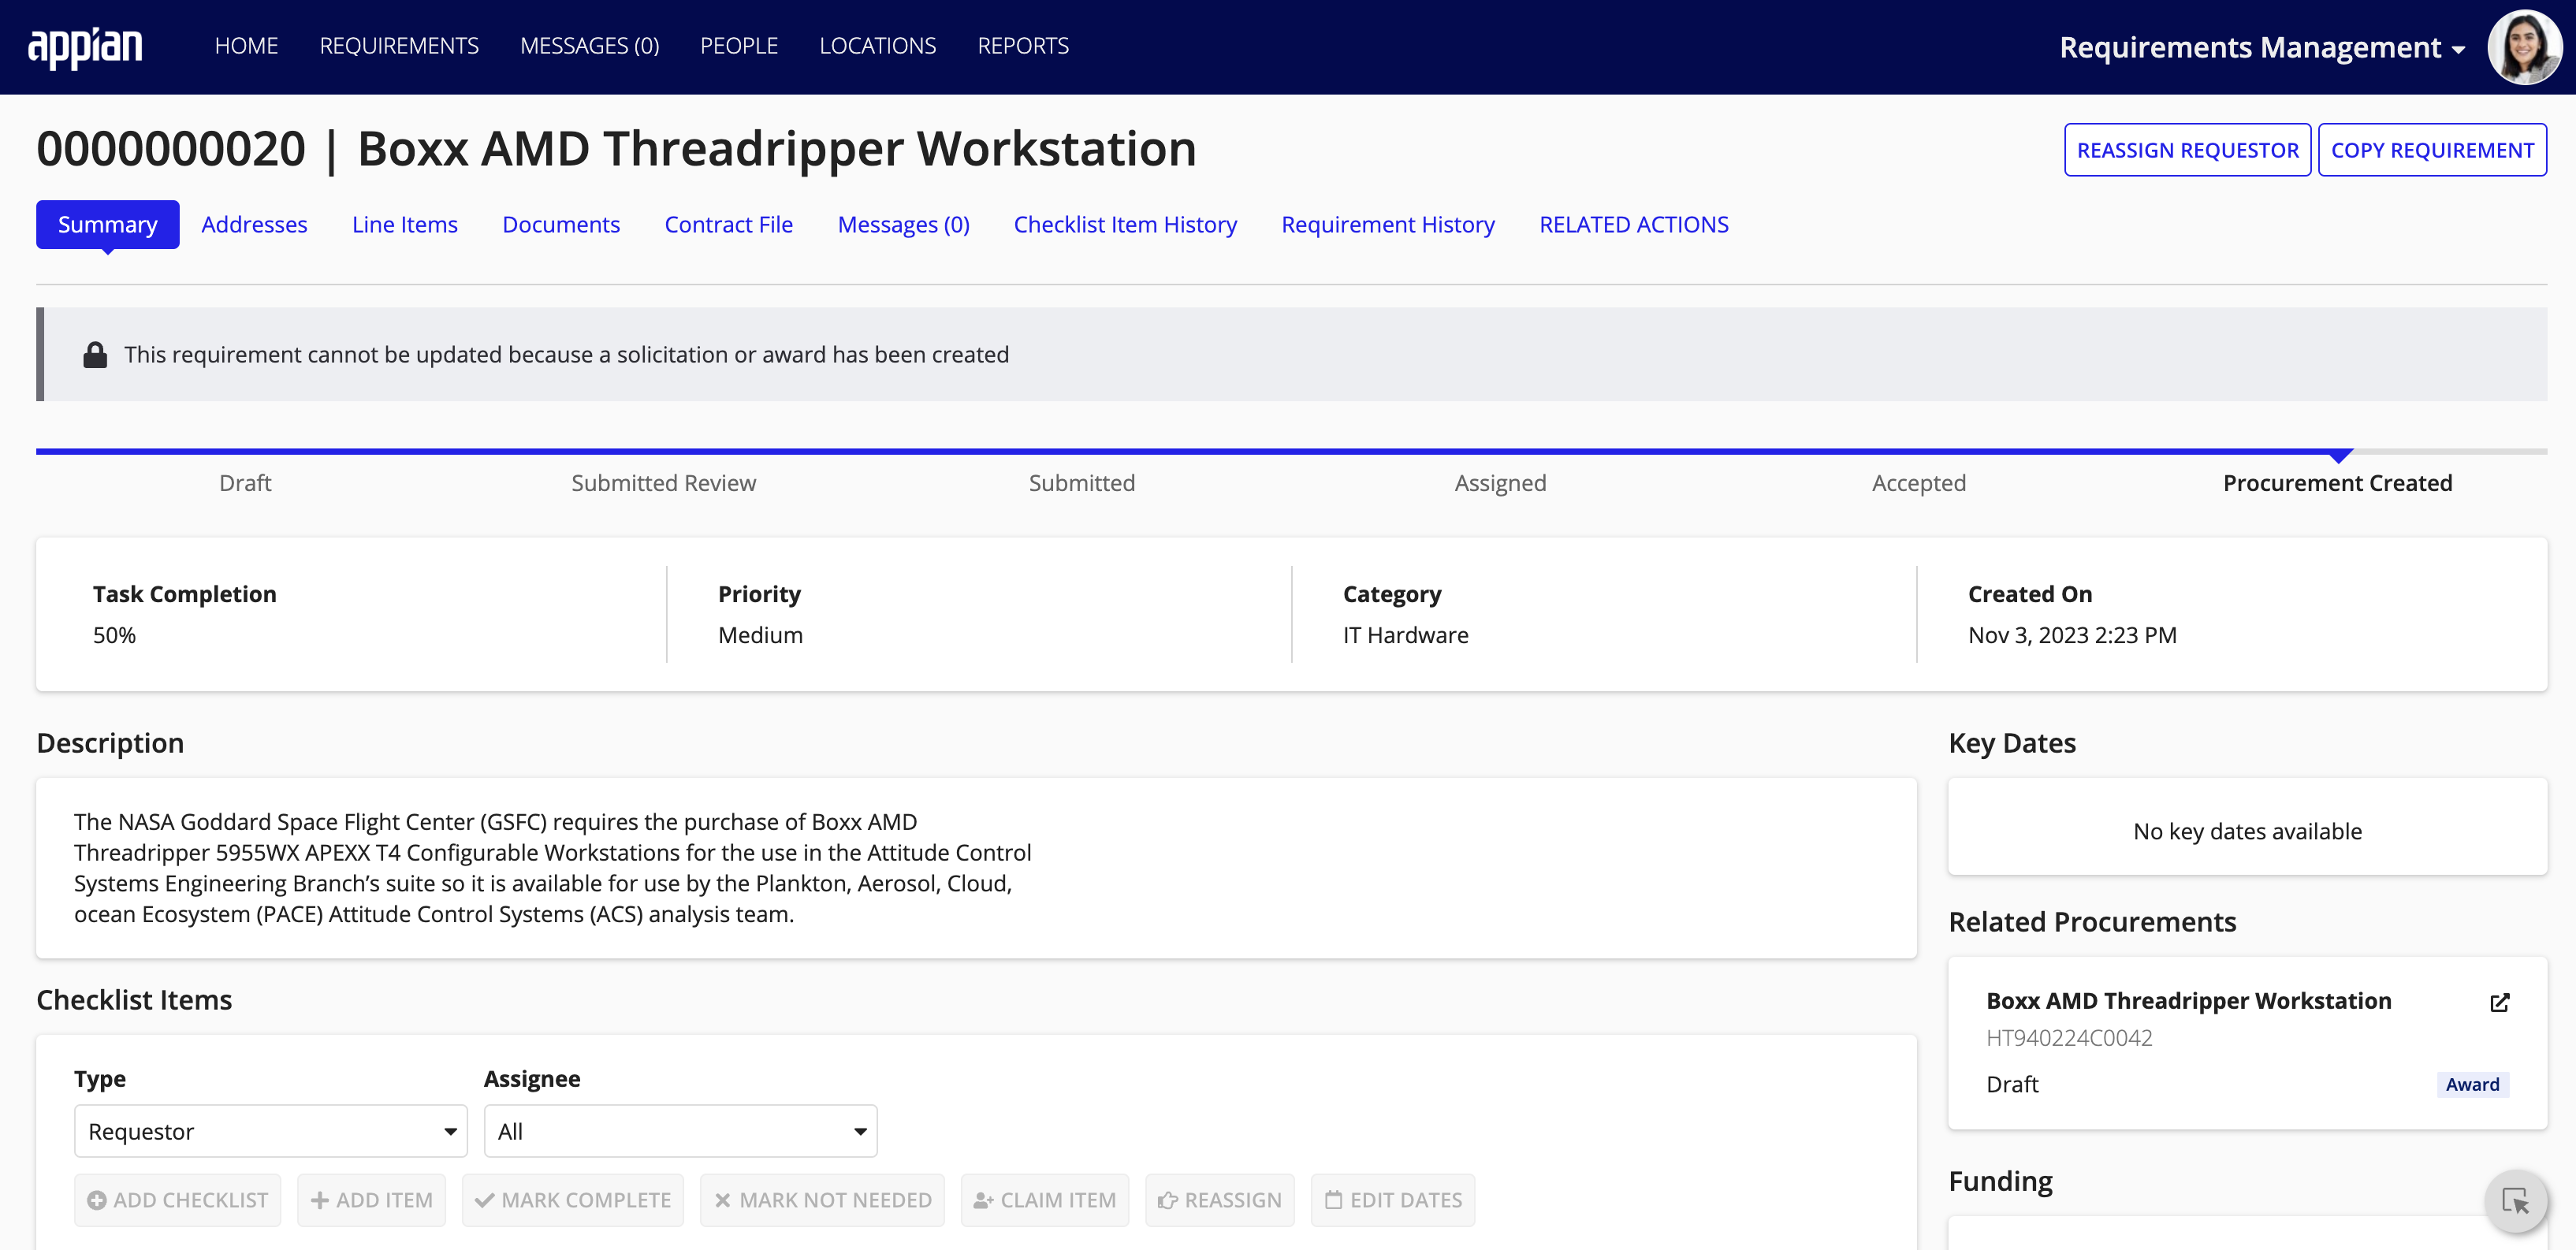Click the Draft milestone step

pyautogui.click(x=245, y=483)
